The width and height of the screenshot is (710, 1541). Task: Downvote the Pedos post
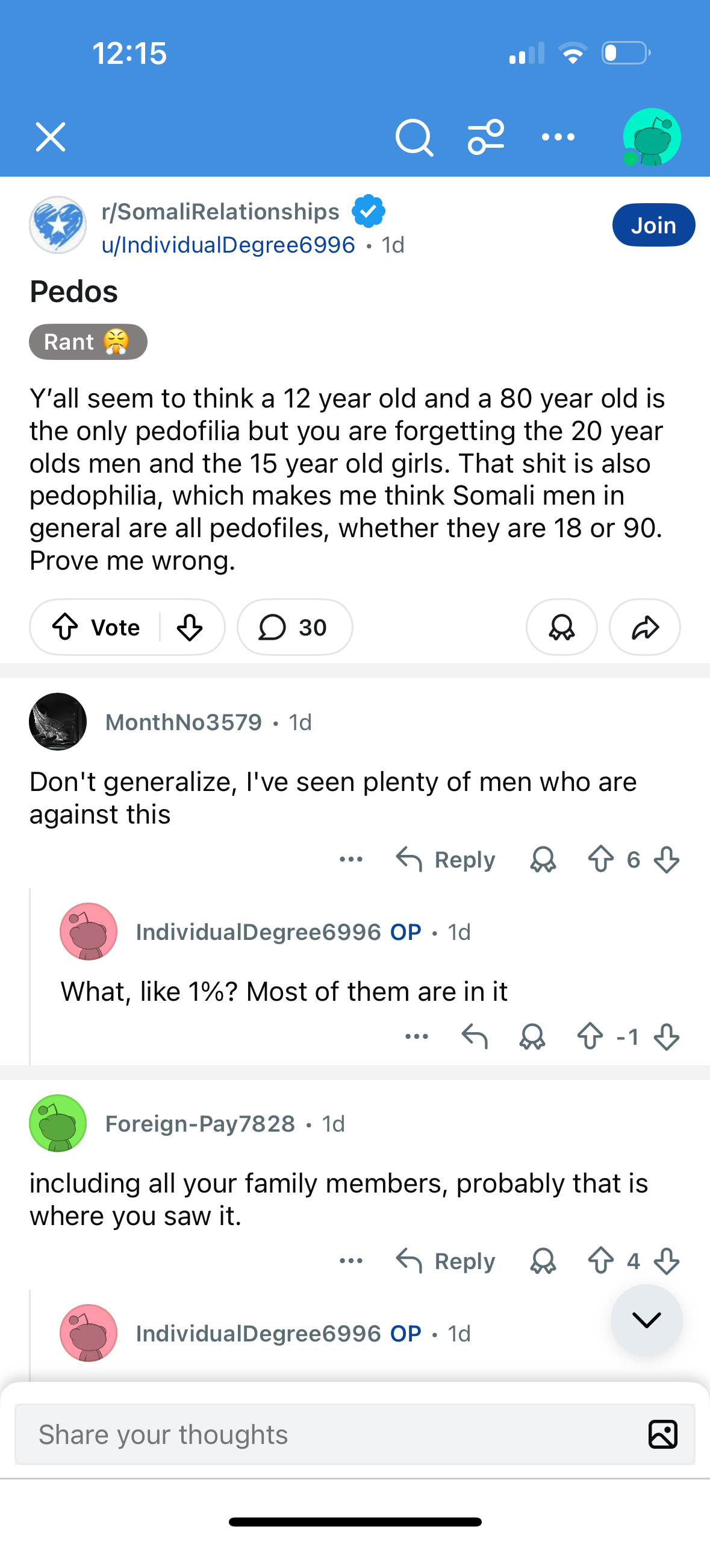(190, 627)
